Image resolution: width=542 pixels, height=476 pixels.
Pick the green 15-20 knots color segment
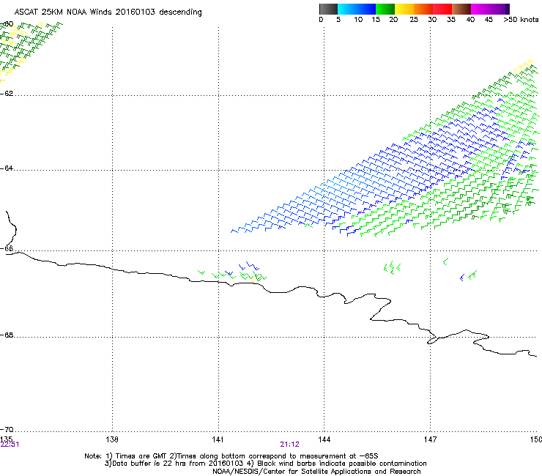tap(385, 9)
